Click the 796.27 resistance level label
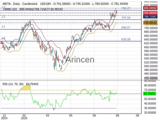 point(126,8)
